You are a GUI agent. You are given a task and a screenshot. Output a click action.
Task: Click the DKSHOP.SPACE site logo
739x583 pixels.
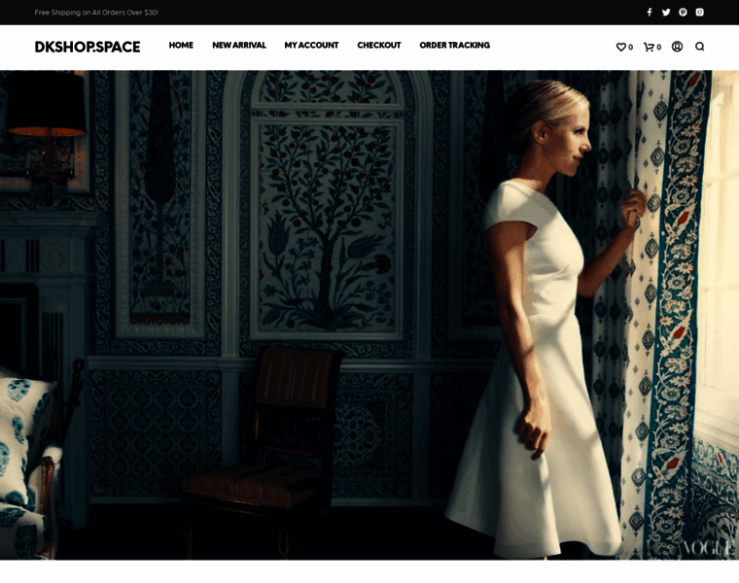point(88,47)
